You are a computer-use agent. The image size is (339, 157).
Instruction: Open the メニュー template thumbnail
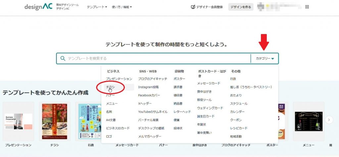click(x=309, y=121)
